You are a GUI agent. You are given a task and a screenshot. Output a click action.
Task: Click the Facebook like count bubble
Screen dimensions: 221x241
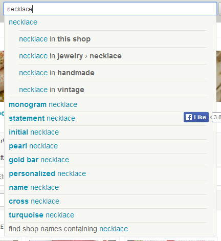coord(216,117)
